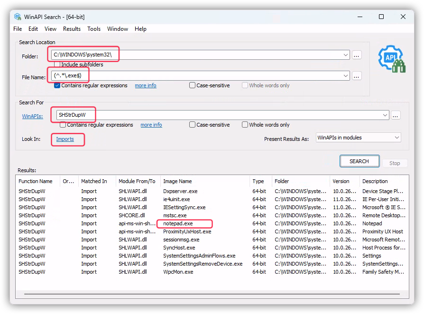424x314 pixels.
Task: Click the WinAPIs hyperlink label
Action: (32, 116)
